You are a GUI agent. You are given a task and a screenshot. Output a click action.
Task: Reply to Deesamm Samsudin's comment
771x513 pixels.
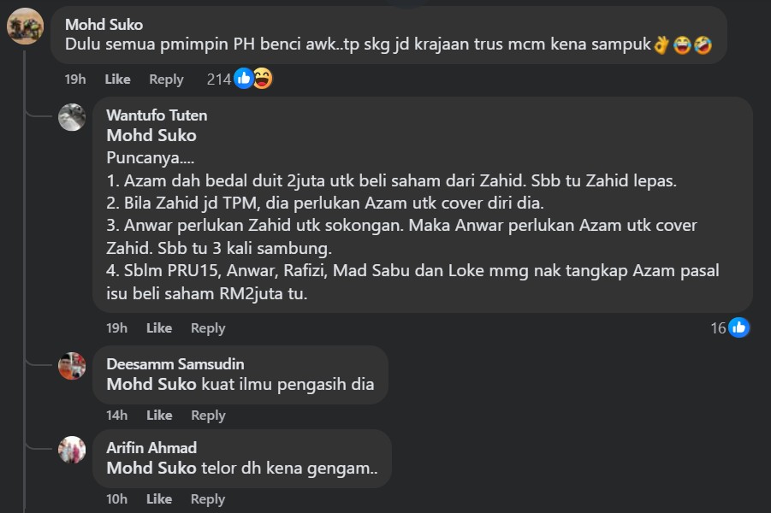pyautogui.click(x=208, y=415)
